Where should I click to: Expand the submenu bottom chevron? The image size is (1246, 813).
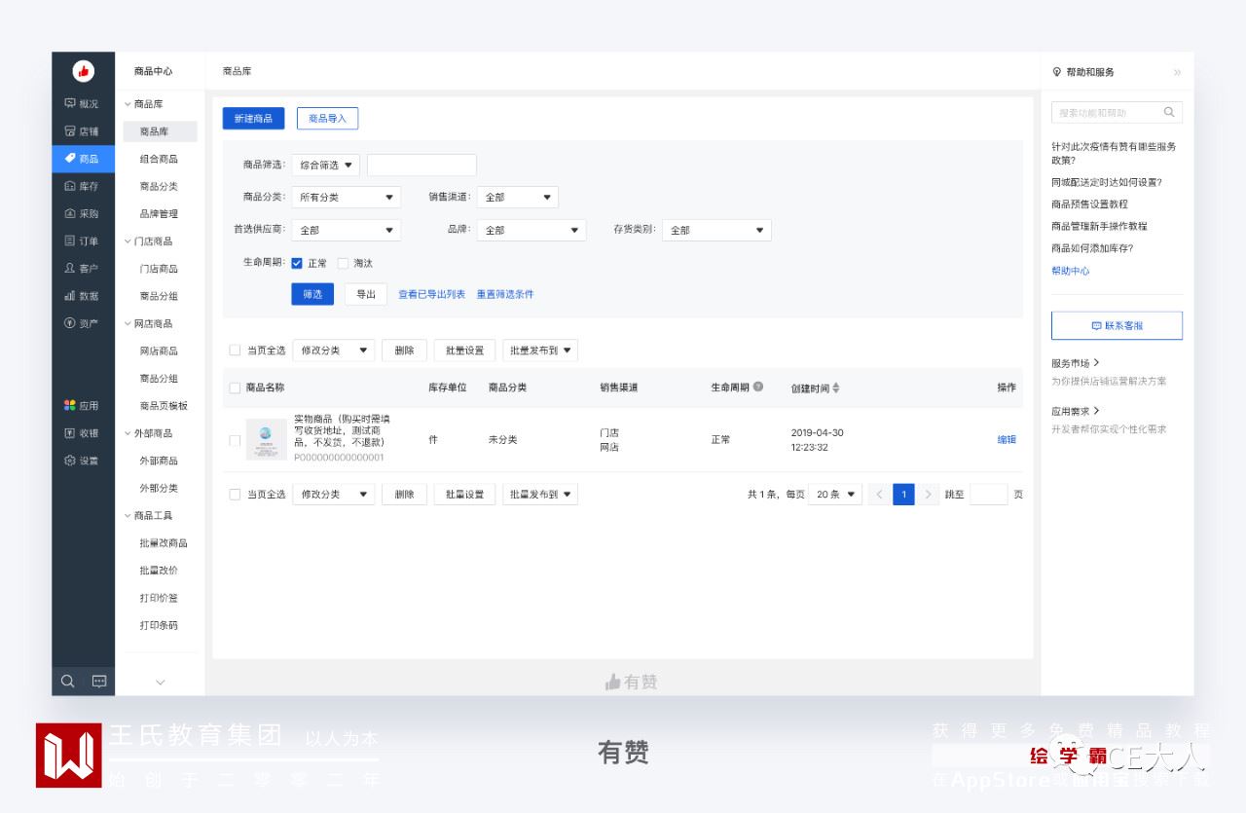161,683
